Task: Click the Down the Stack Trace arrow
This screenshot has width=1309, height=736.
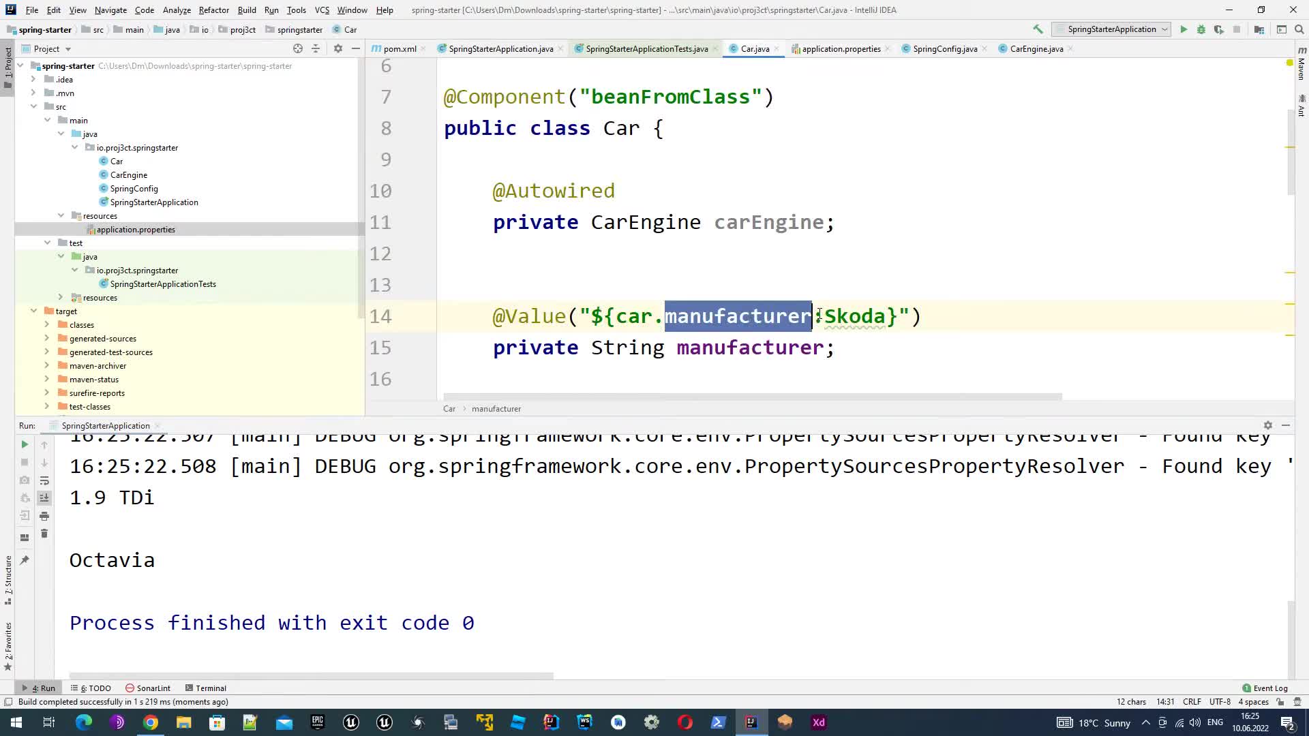Action: 44,462
